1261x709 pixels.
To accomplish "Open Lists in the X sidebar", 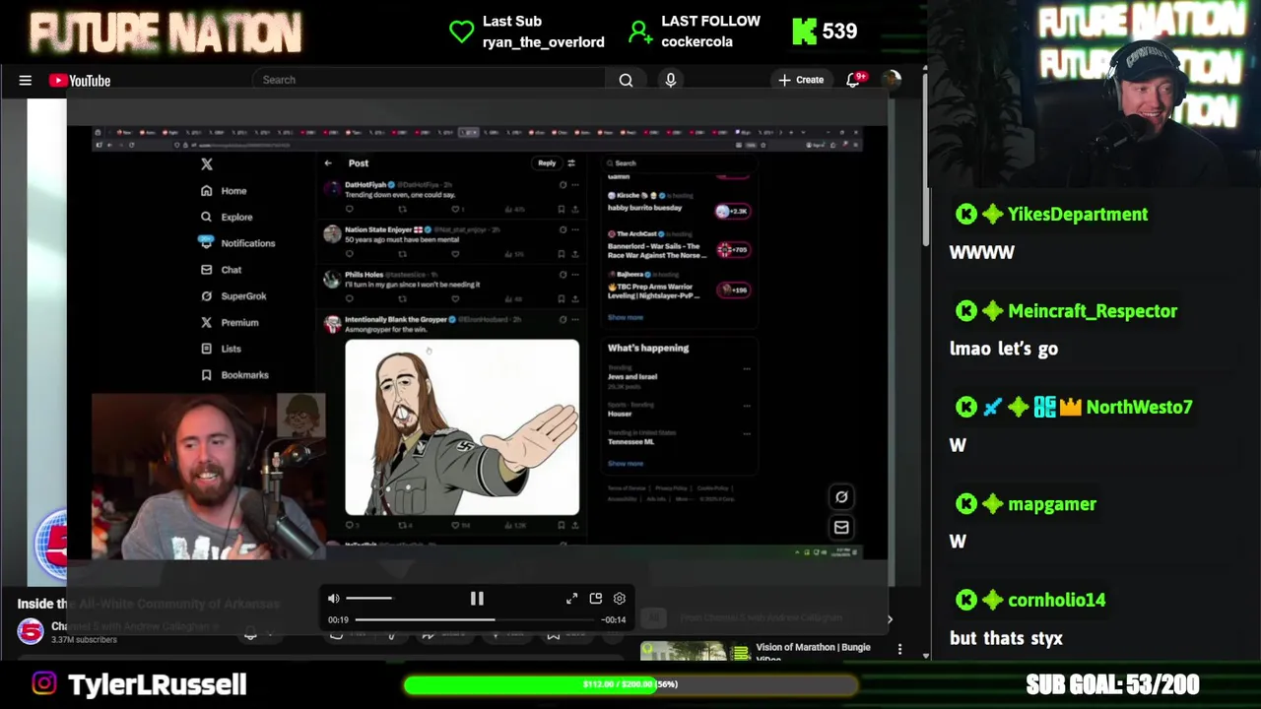I will pyautogui.click(x=221, y=349).
